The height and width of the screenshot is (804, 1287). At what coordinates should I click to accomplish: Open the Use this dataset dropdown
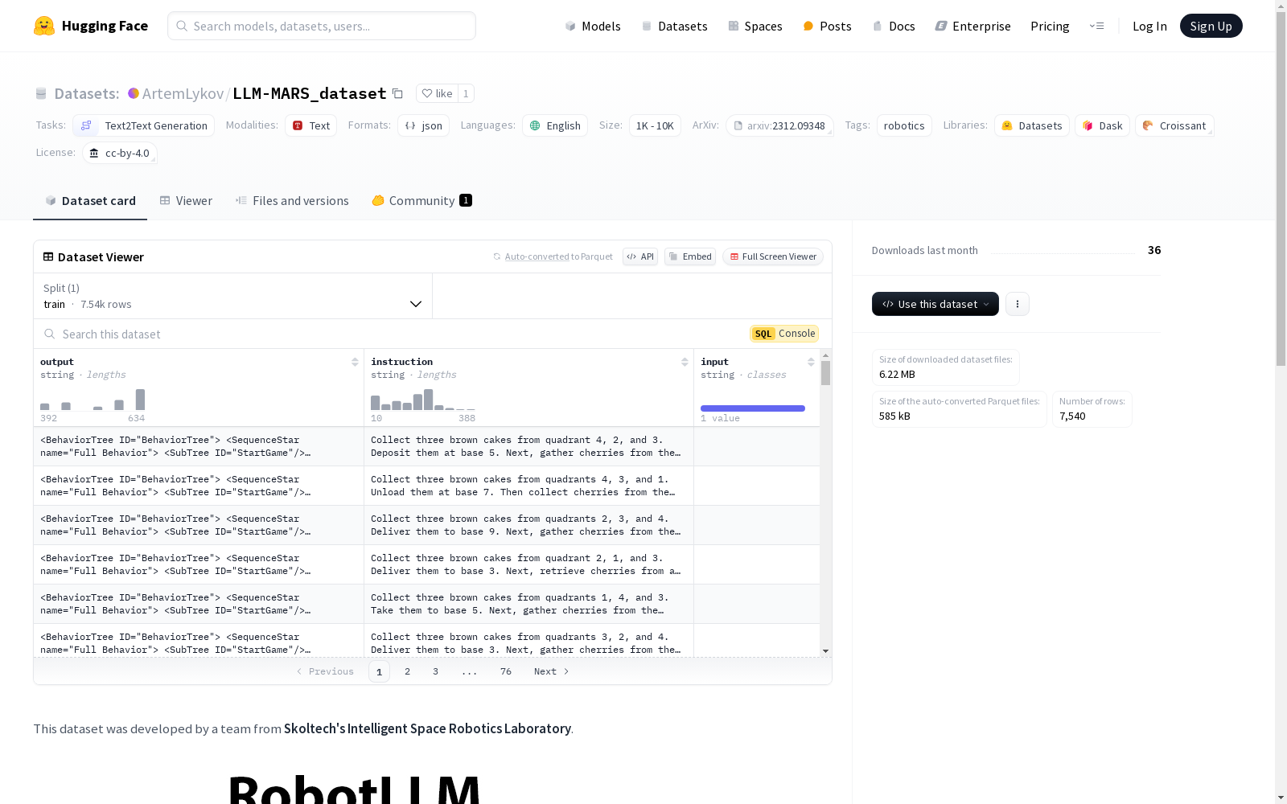click(935, 304)
